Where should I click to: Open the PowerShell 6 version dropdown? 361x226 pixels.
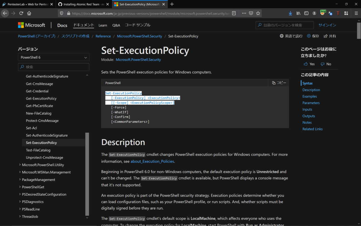coord(54,57)
